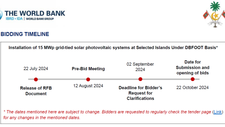Image resolution: width=225 pixels, height=127 pixels.
Task: Click the "Release of RFB Document" label
Action: (x=36, y=91)
